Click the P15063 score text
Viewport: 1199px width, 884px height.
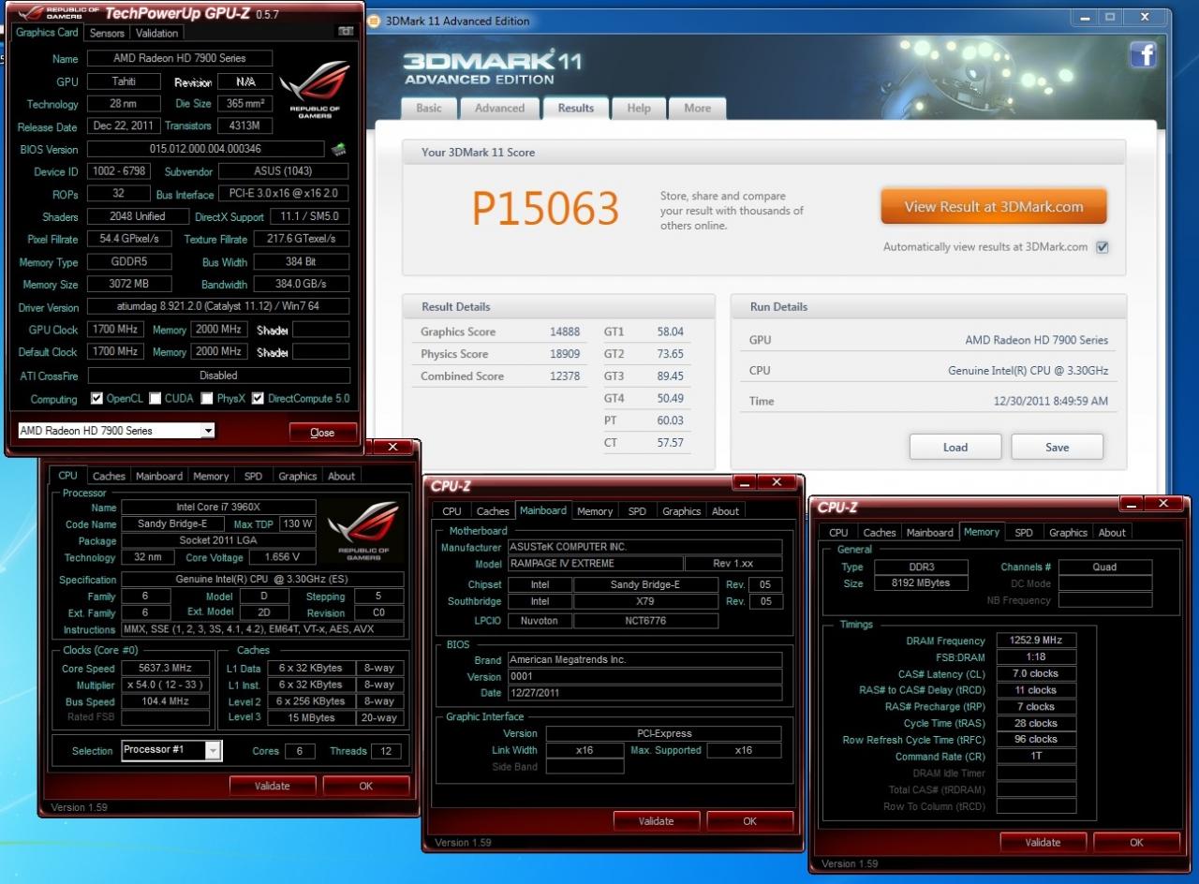coord(545,208)
